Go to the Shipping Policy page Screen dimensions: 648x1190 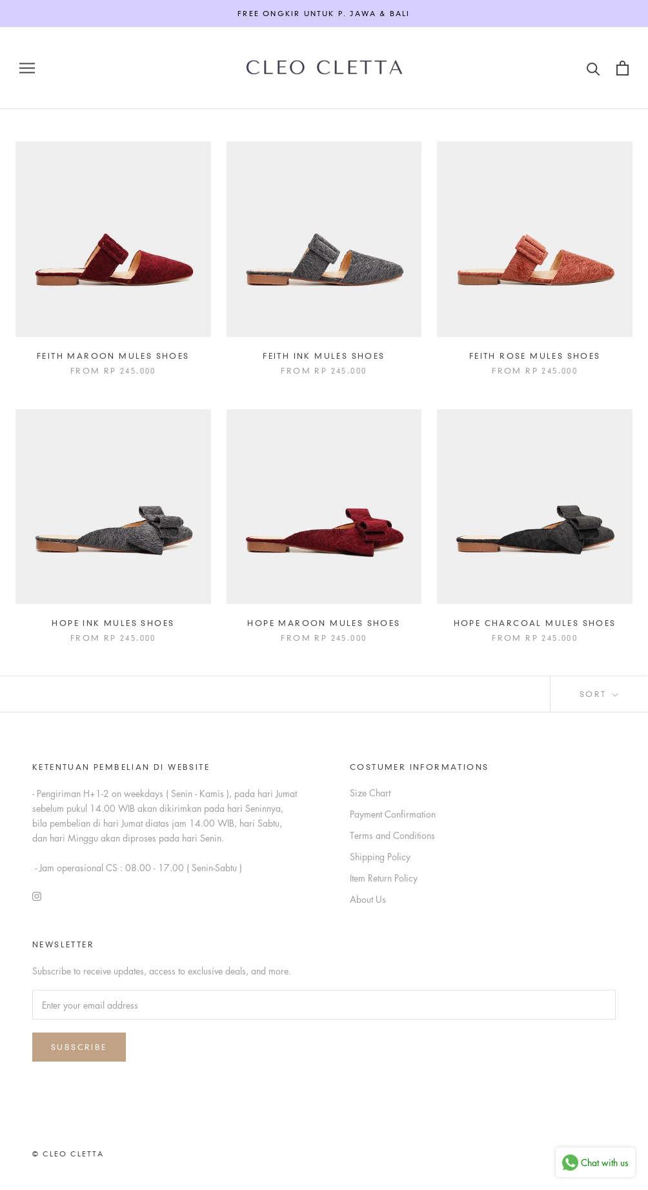[380, 857]
